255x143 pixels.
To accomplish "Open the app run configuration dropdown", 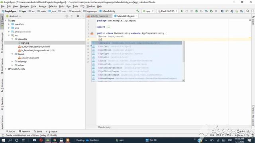I will click(148, 11).
